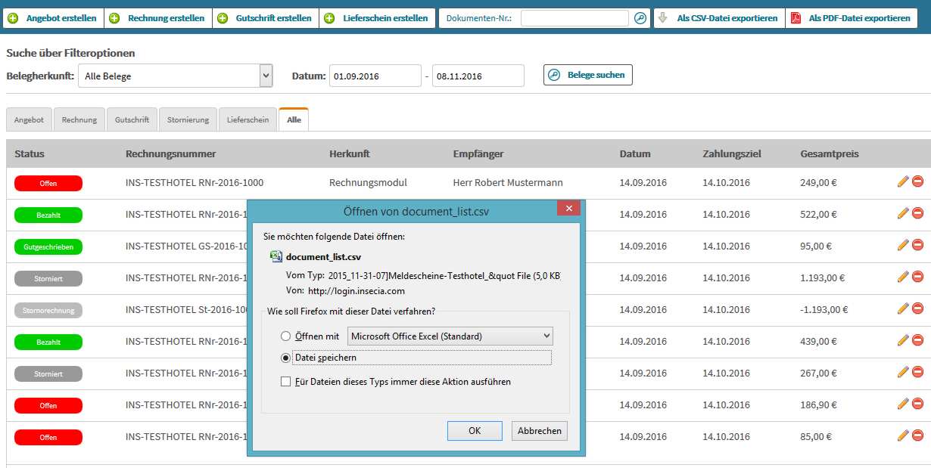Click the green Bezahlt badge in the 522,00 € row
This screenshot has width=931, height=468.
click(48, 215)
